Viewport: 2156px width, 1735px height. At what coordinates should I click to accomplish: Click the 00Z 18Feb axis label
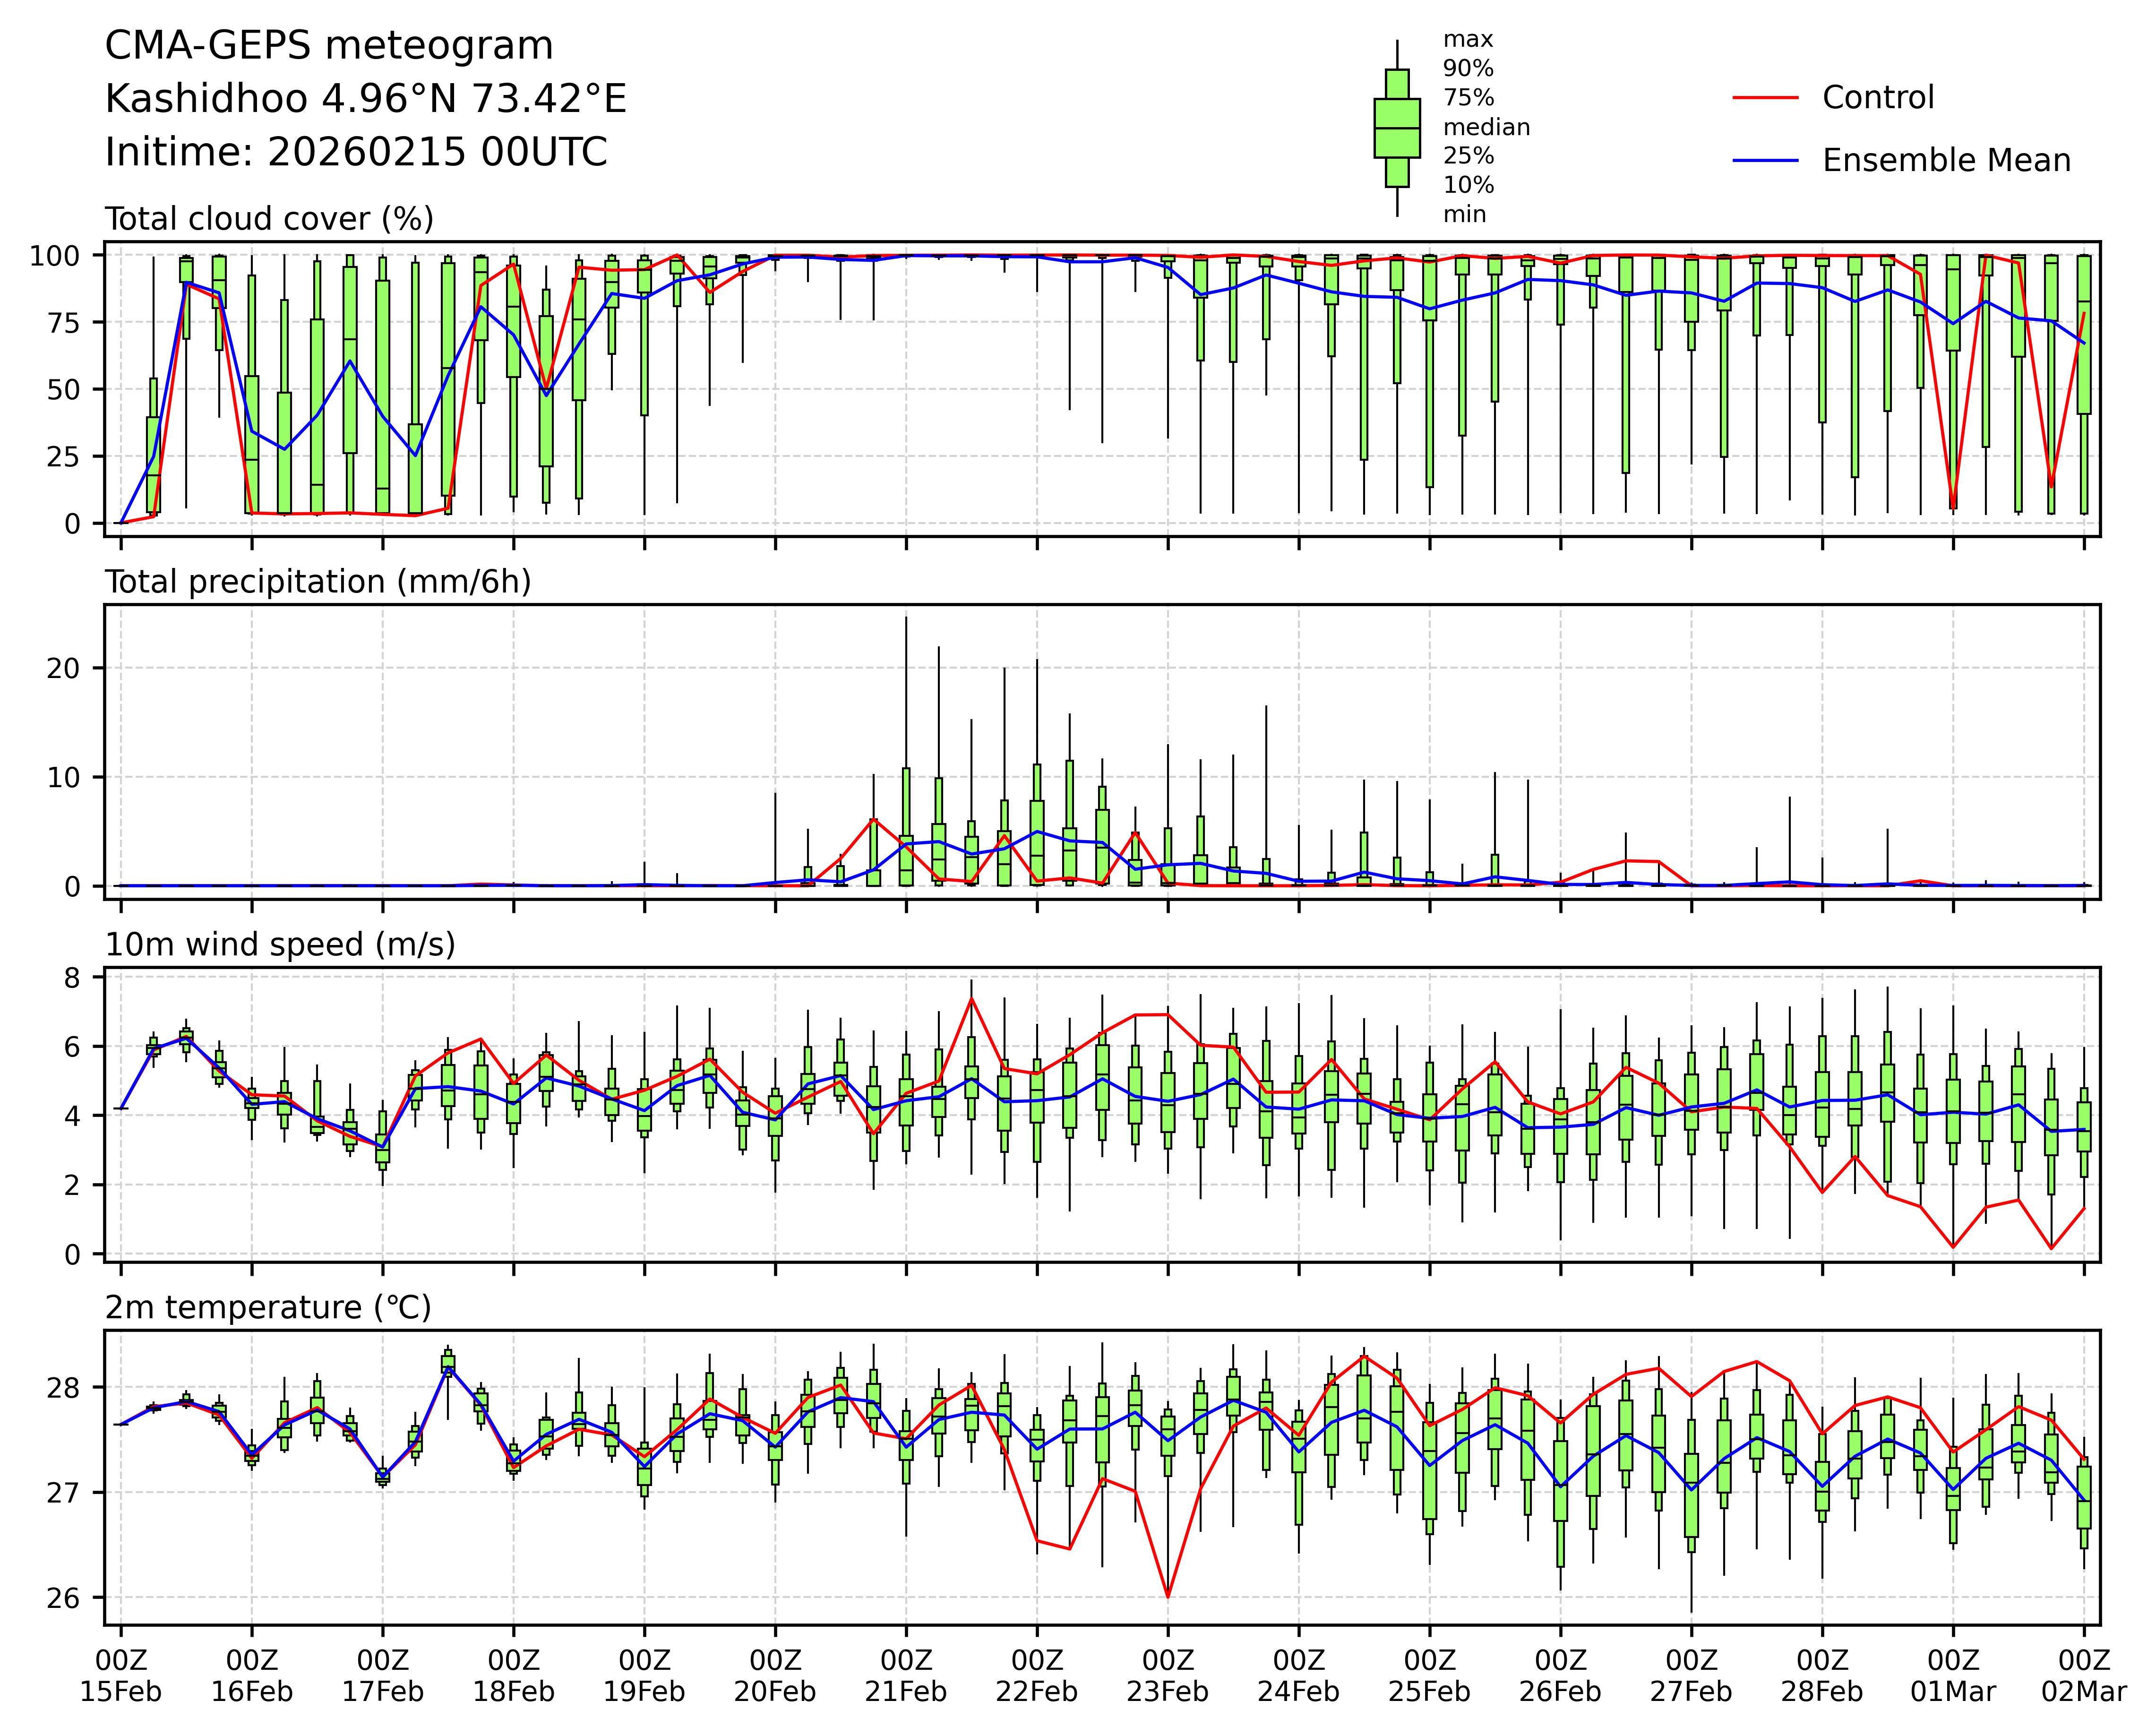pos(513,1677)
